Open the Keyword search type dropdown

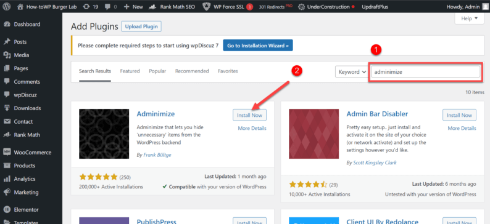click(352, 71)
